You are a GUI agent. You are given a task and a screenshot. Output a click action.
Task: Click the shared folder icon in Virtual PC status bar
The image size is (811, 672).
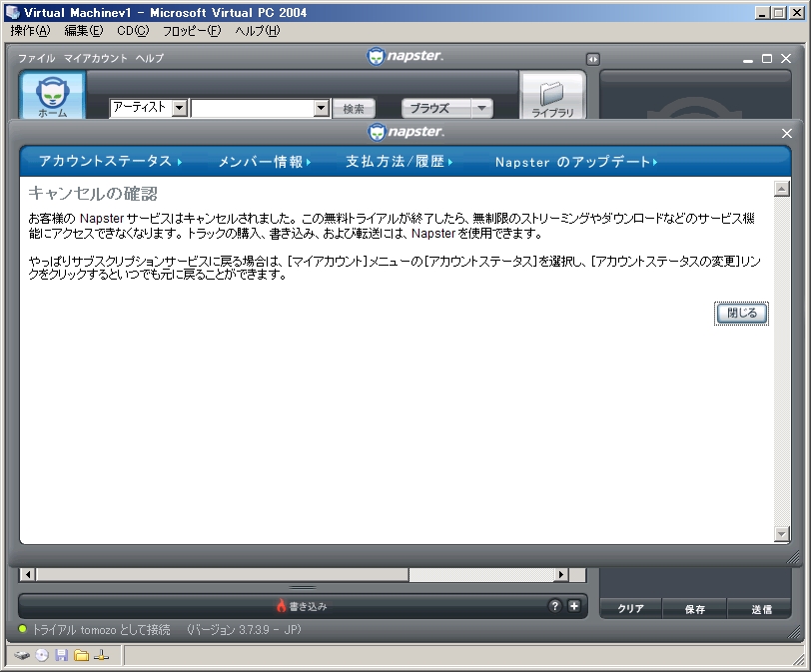click(x=81, y=655)
